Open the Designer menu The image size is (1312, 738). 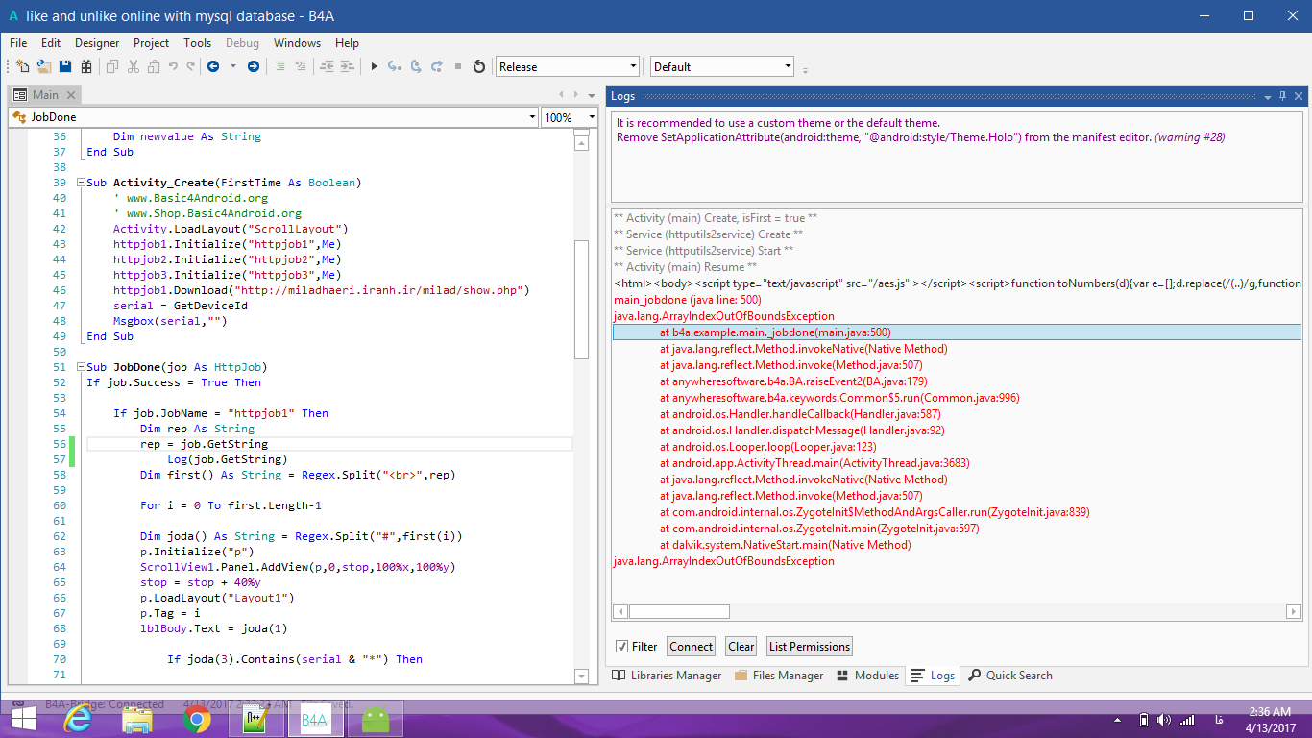pyautogui.click(x=97, y=43)
